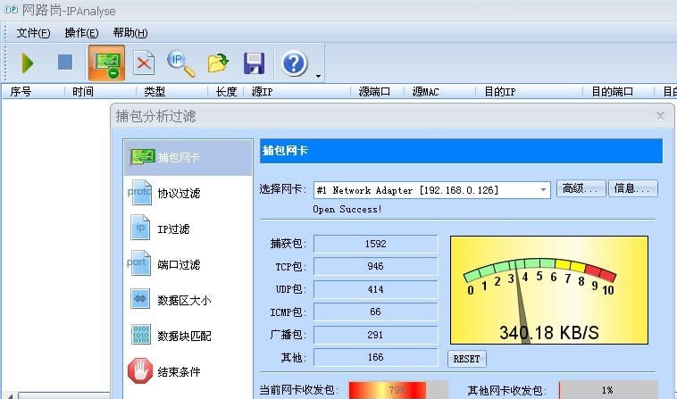Open a capture file via the folder icon
This screenshot has width=677, height=399.
pos(218,63)
